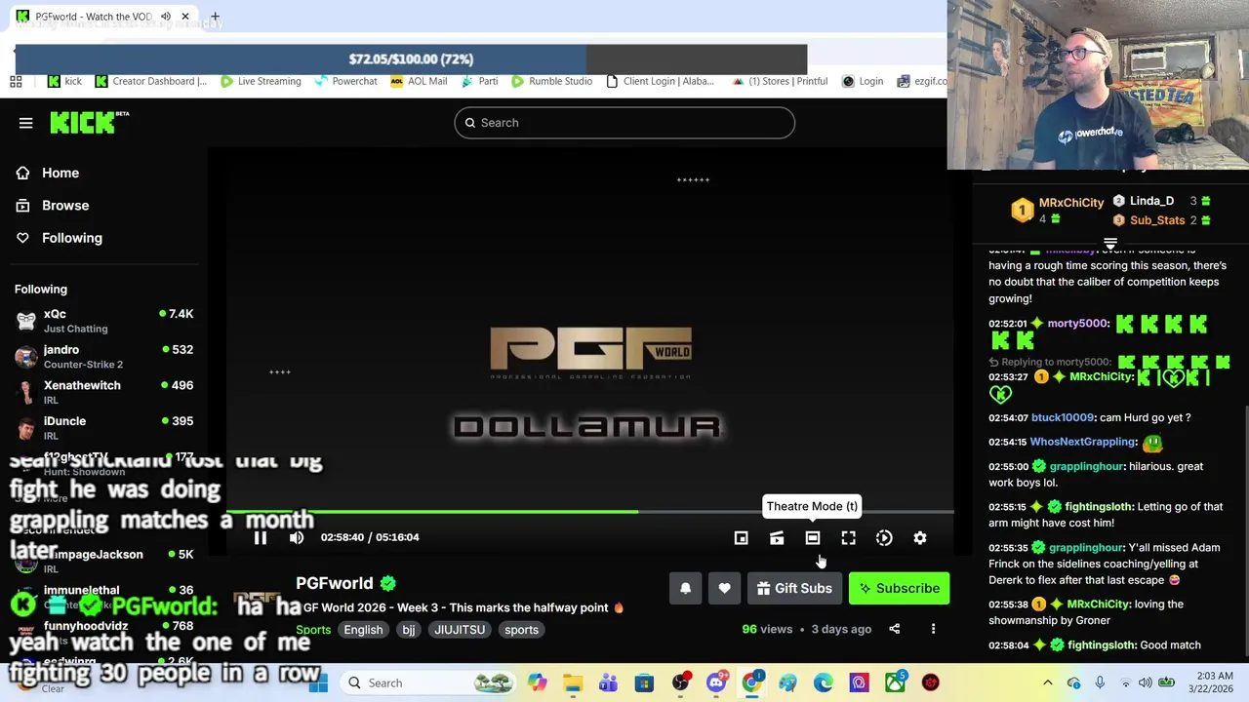Toggle the hamburger sidebar menu

click(26, 123)
